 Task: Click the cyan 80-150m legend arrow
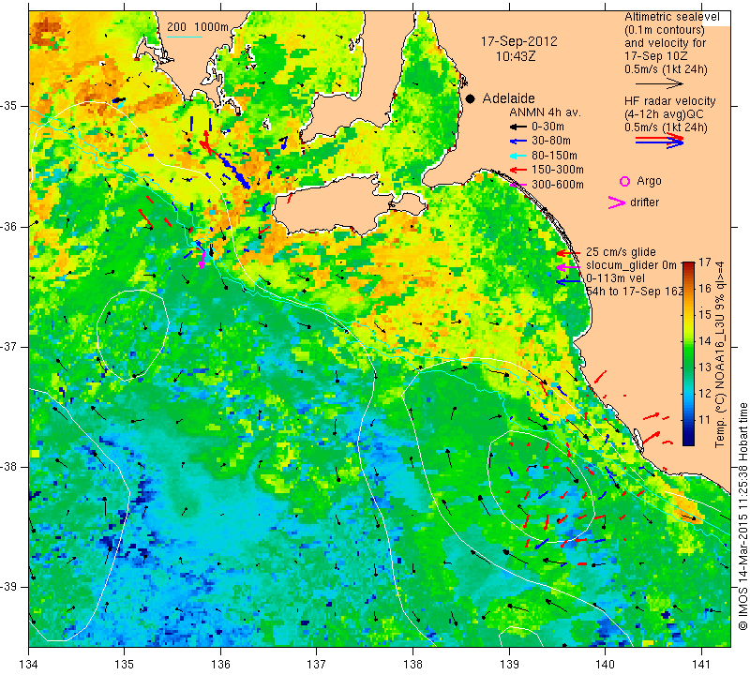[x=517, y=156]
